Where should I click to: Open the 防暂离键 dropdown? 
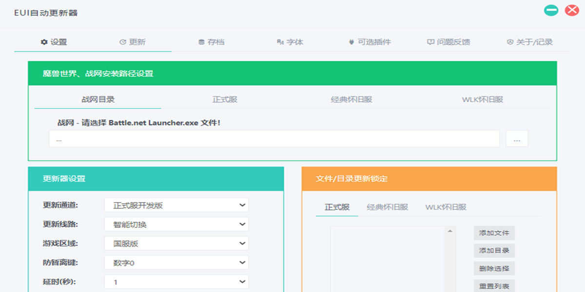click(x=176, y=263)
